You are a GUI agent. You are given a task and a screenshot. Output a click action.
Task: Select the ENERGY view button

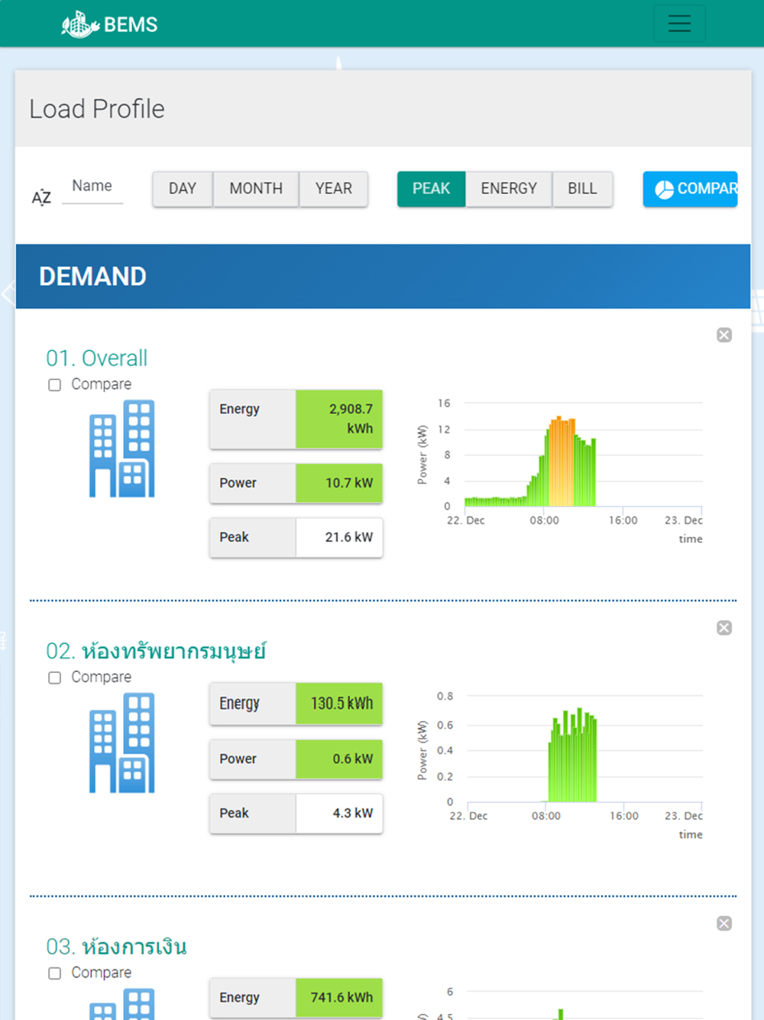(x=509, y=189)
